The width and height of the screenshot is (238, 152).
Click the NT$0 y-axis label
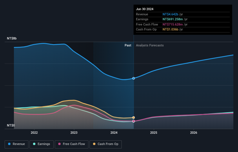11,125
